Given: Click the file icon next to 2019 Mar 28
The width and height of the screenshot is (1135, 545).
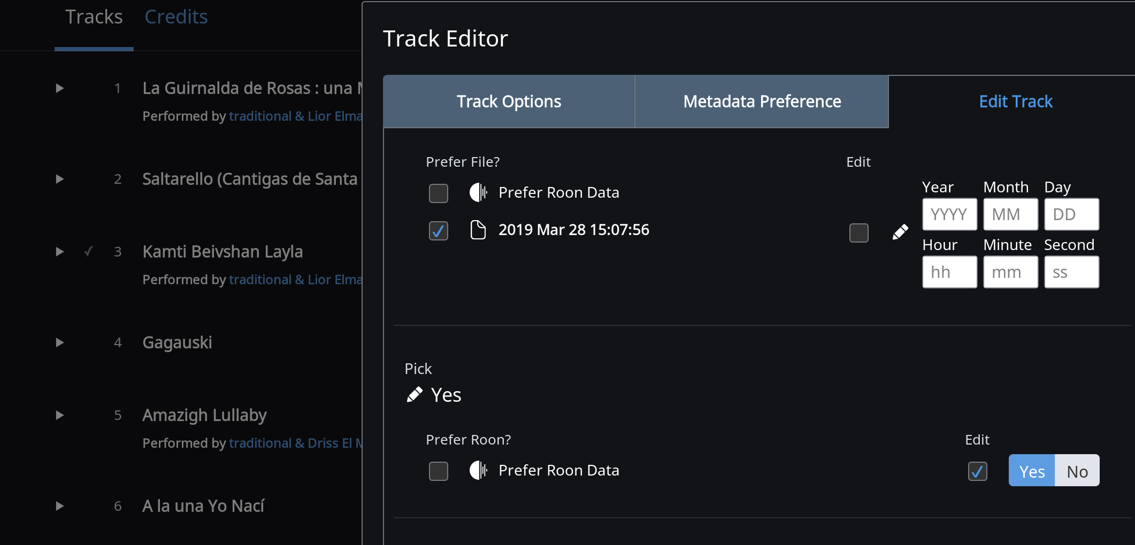Looking at the screenshot, I should click(x=478, y=230).
